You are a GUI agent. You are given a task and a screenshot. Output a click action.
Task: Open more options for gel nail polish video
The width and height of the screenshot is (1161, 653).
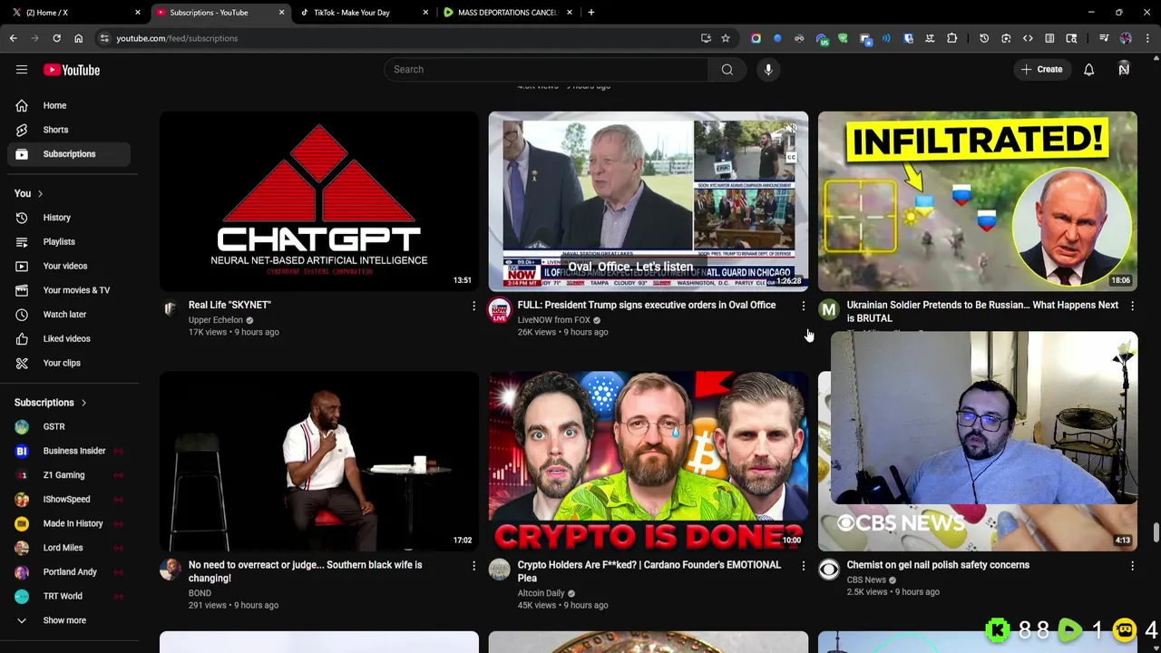pyautogui.click(x=1132, y=566)
